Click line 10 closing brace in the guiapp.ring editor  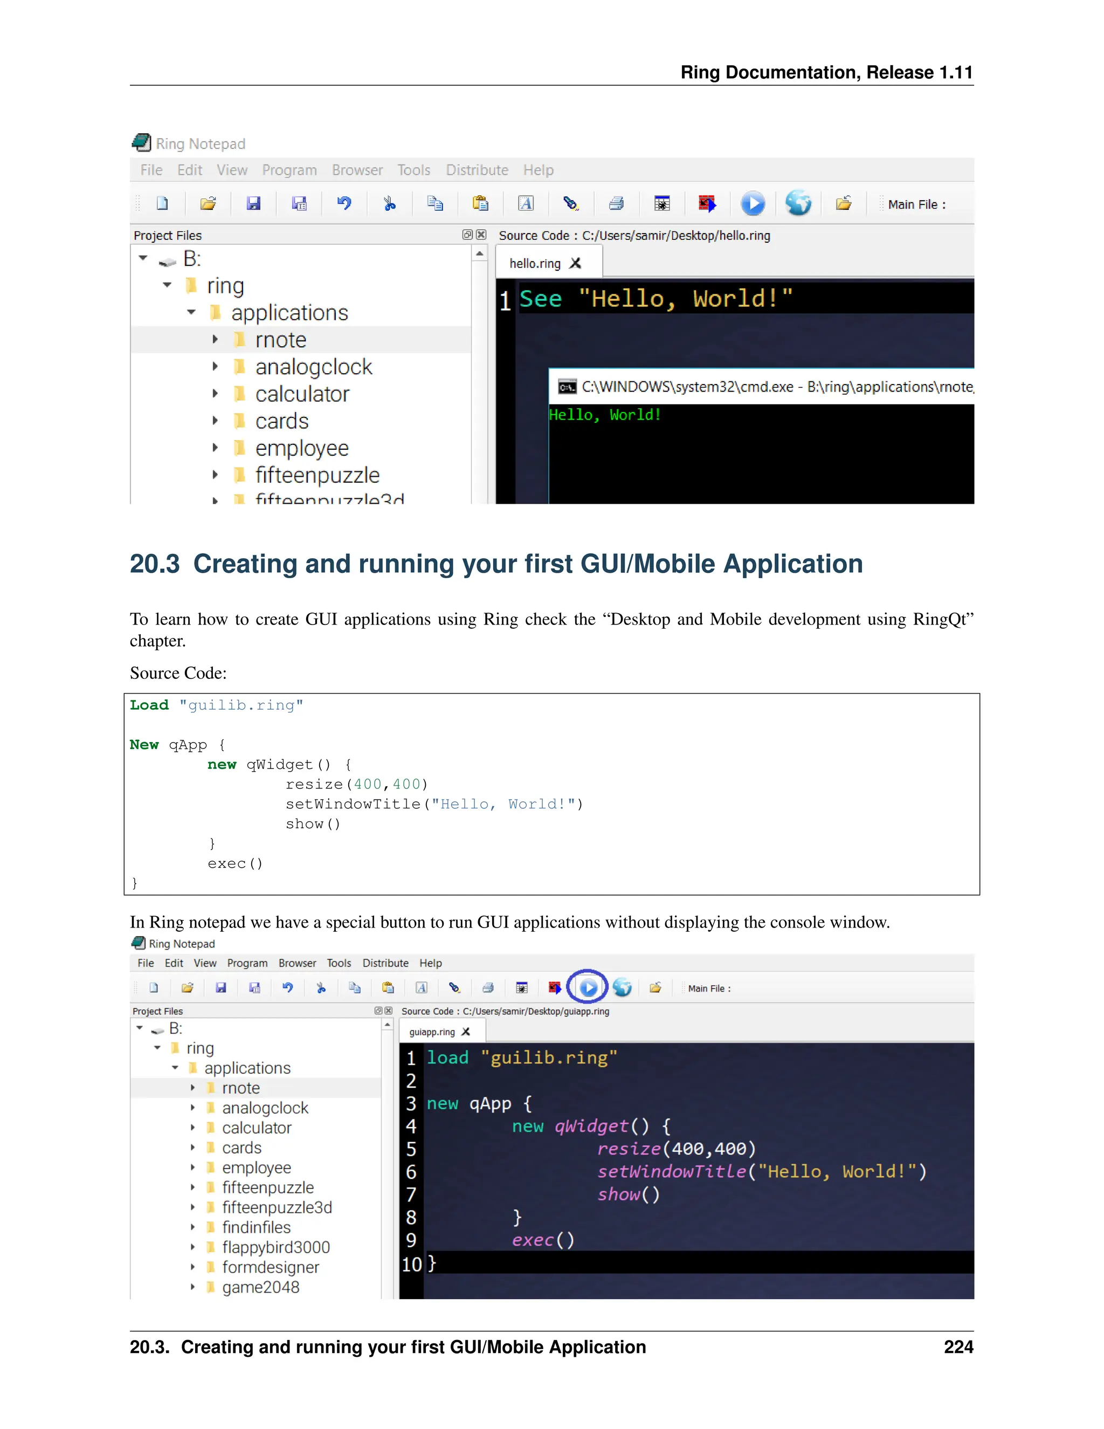(x=432, y=1263)
